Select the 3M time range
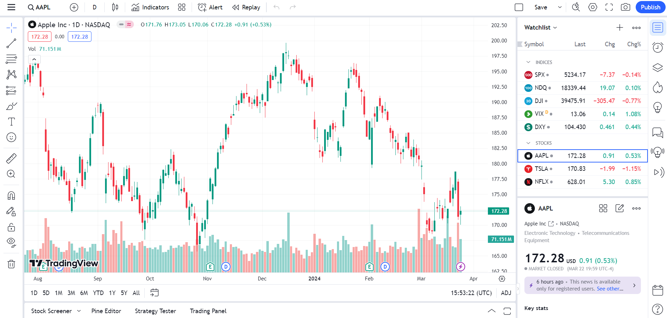Screen dimensions: 667x318 click(71, 293)
